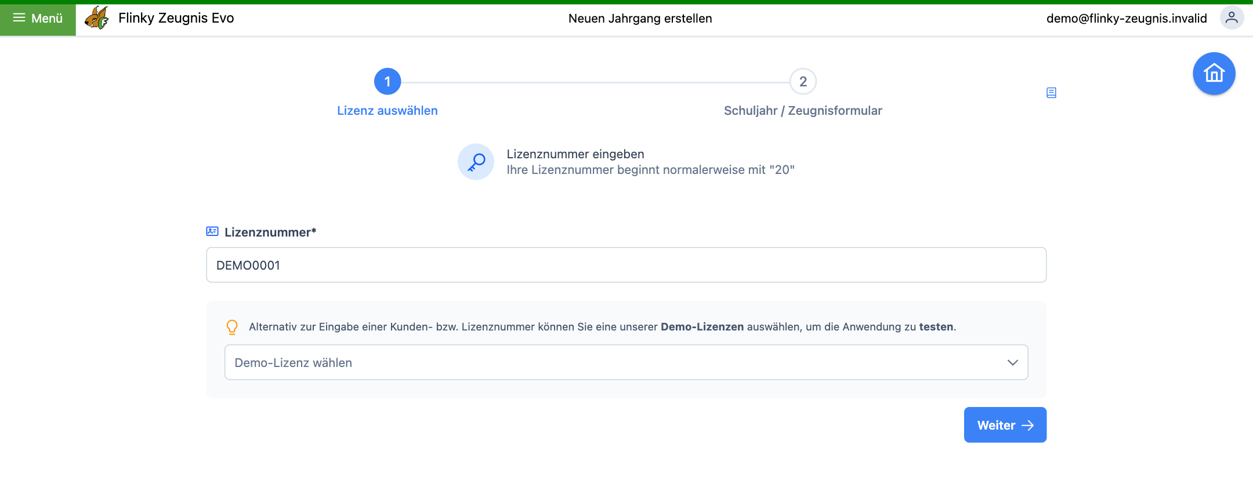
Task: Click the key icon beside Lizenznummer eingeben
Action: coord(476,162)
